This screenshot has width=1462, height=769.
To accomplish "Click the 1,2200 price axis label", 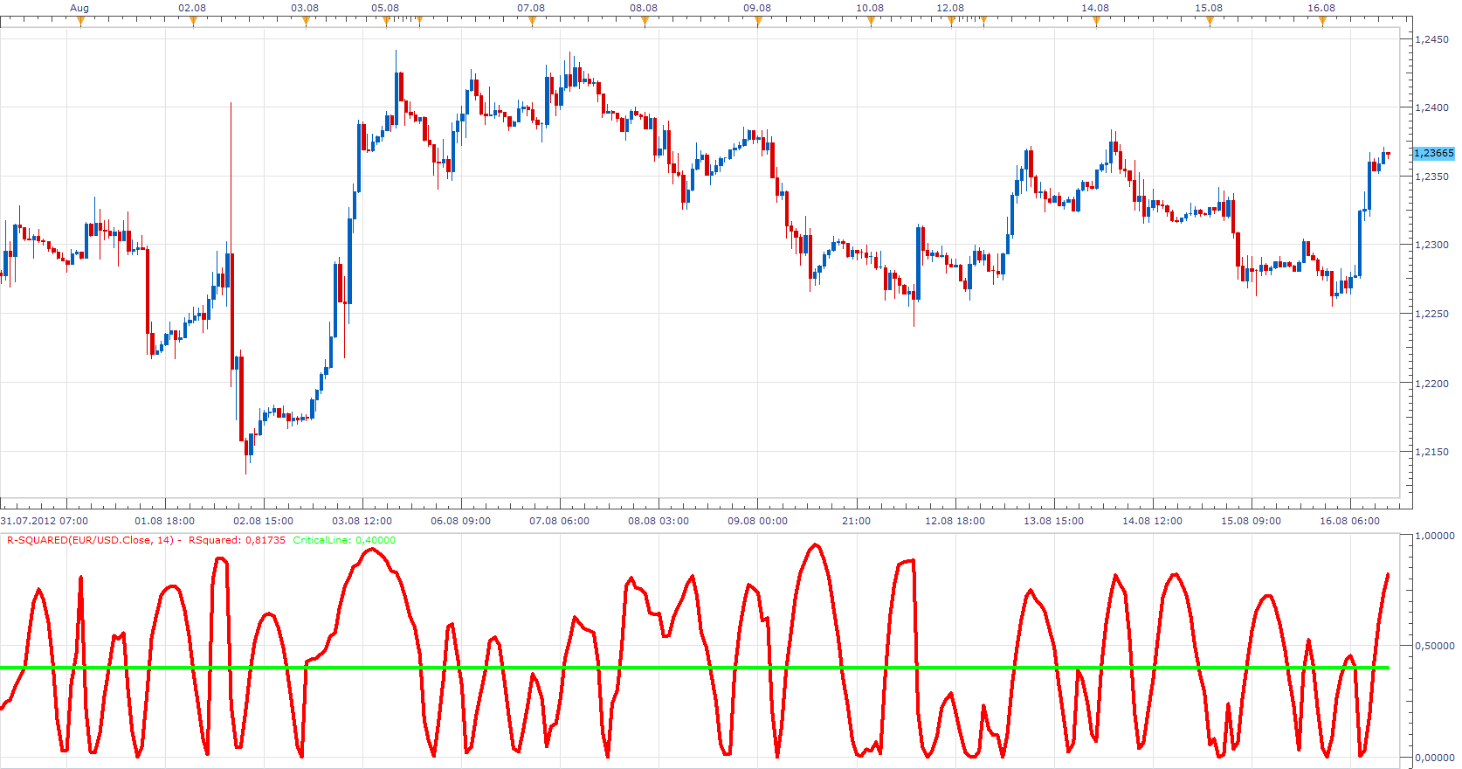I will coord(1431,383).
